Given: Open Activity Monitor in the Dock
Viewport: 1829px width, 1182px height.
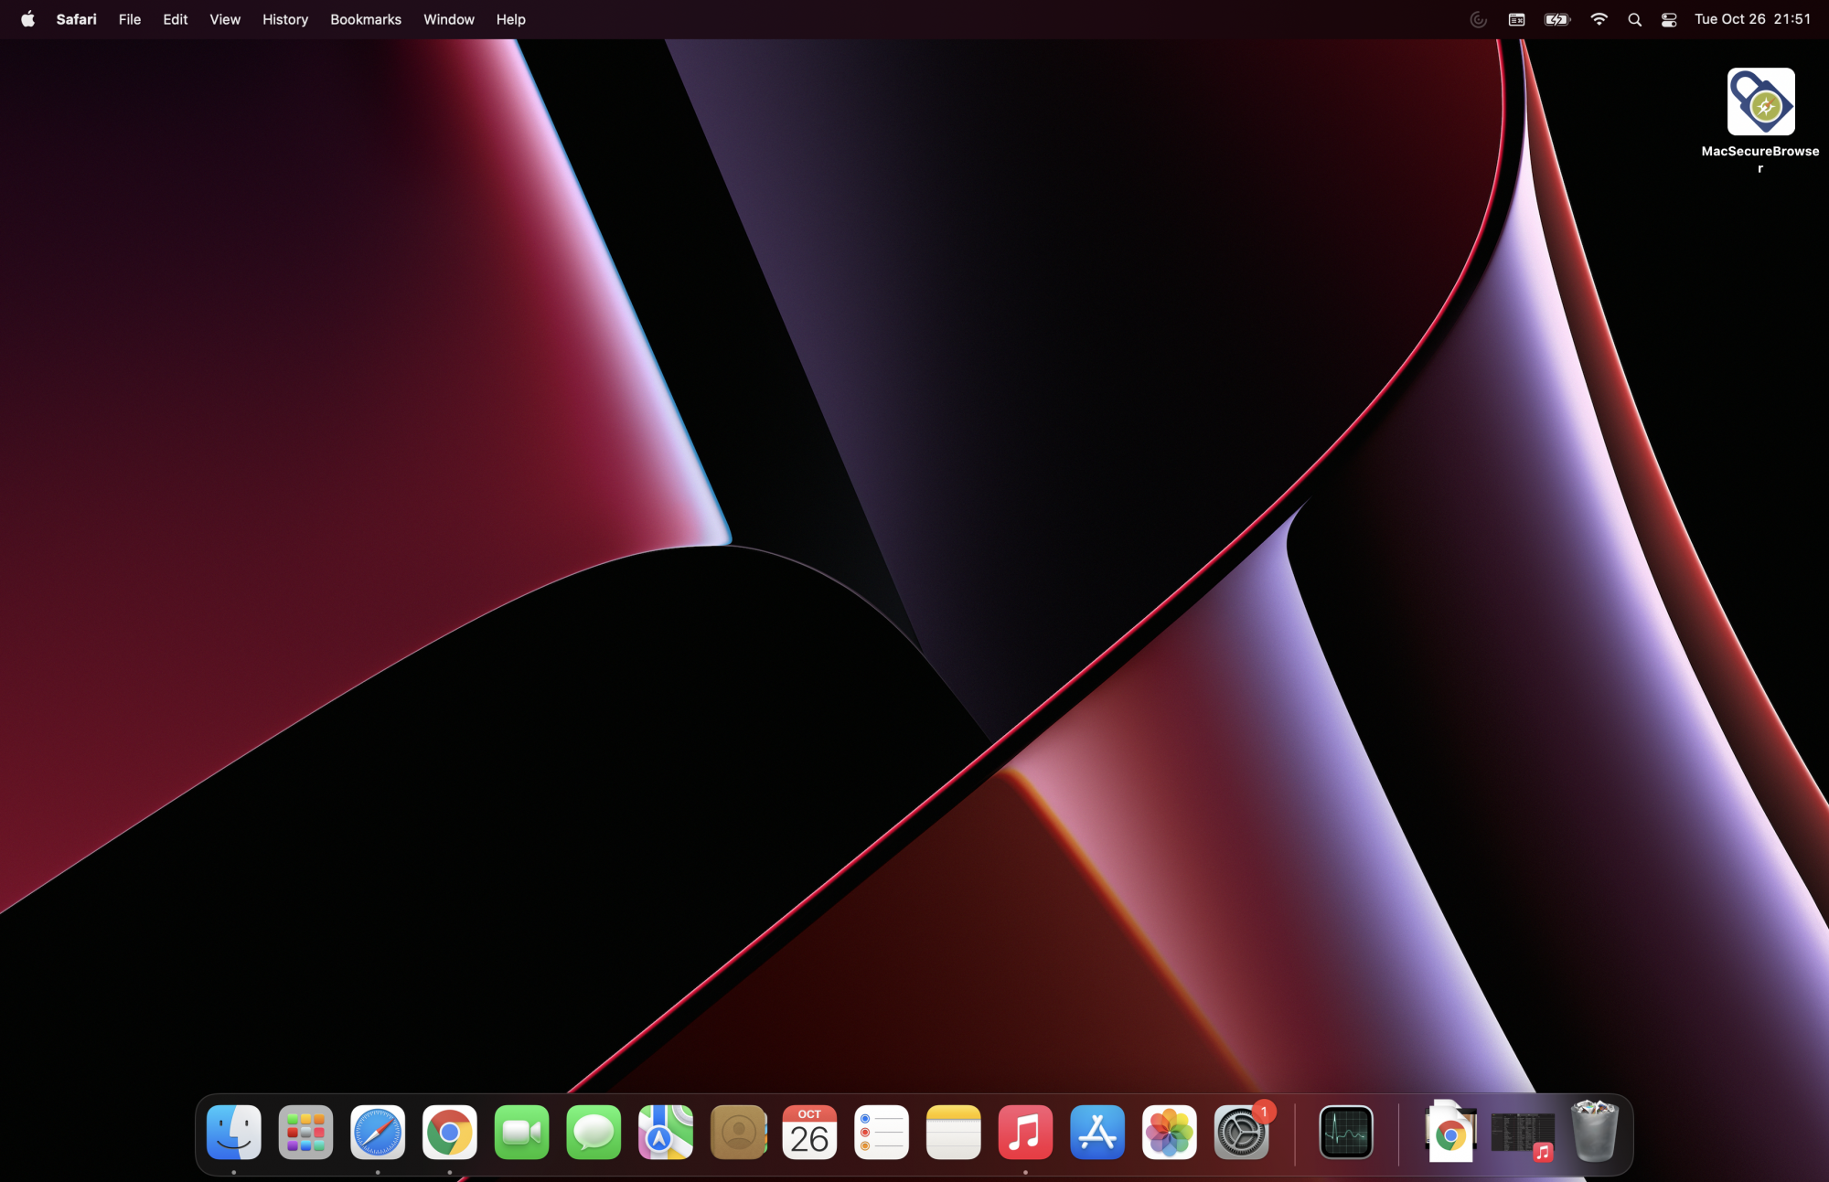Looking at the screenshot, I should click(x=1346, y=1133).
